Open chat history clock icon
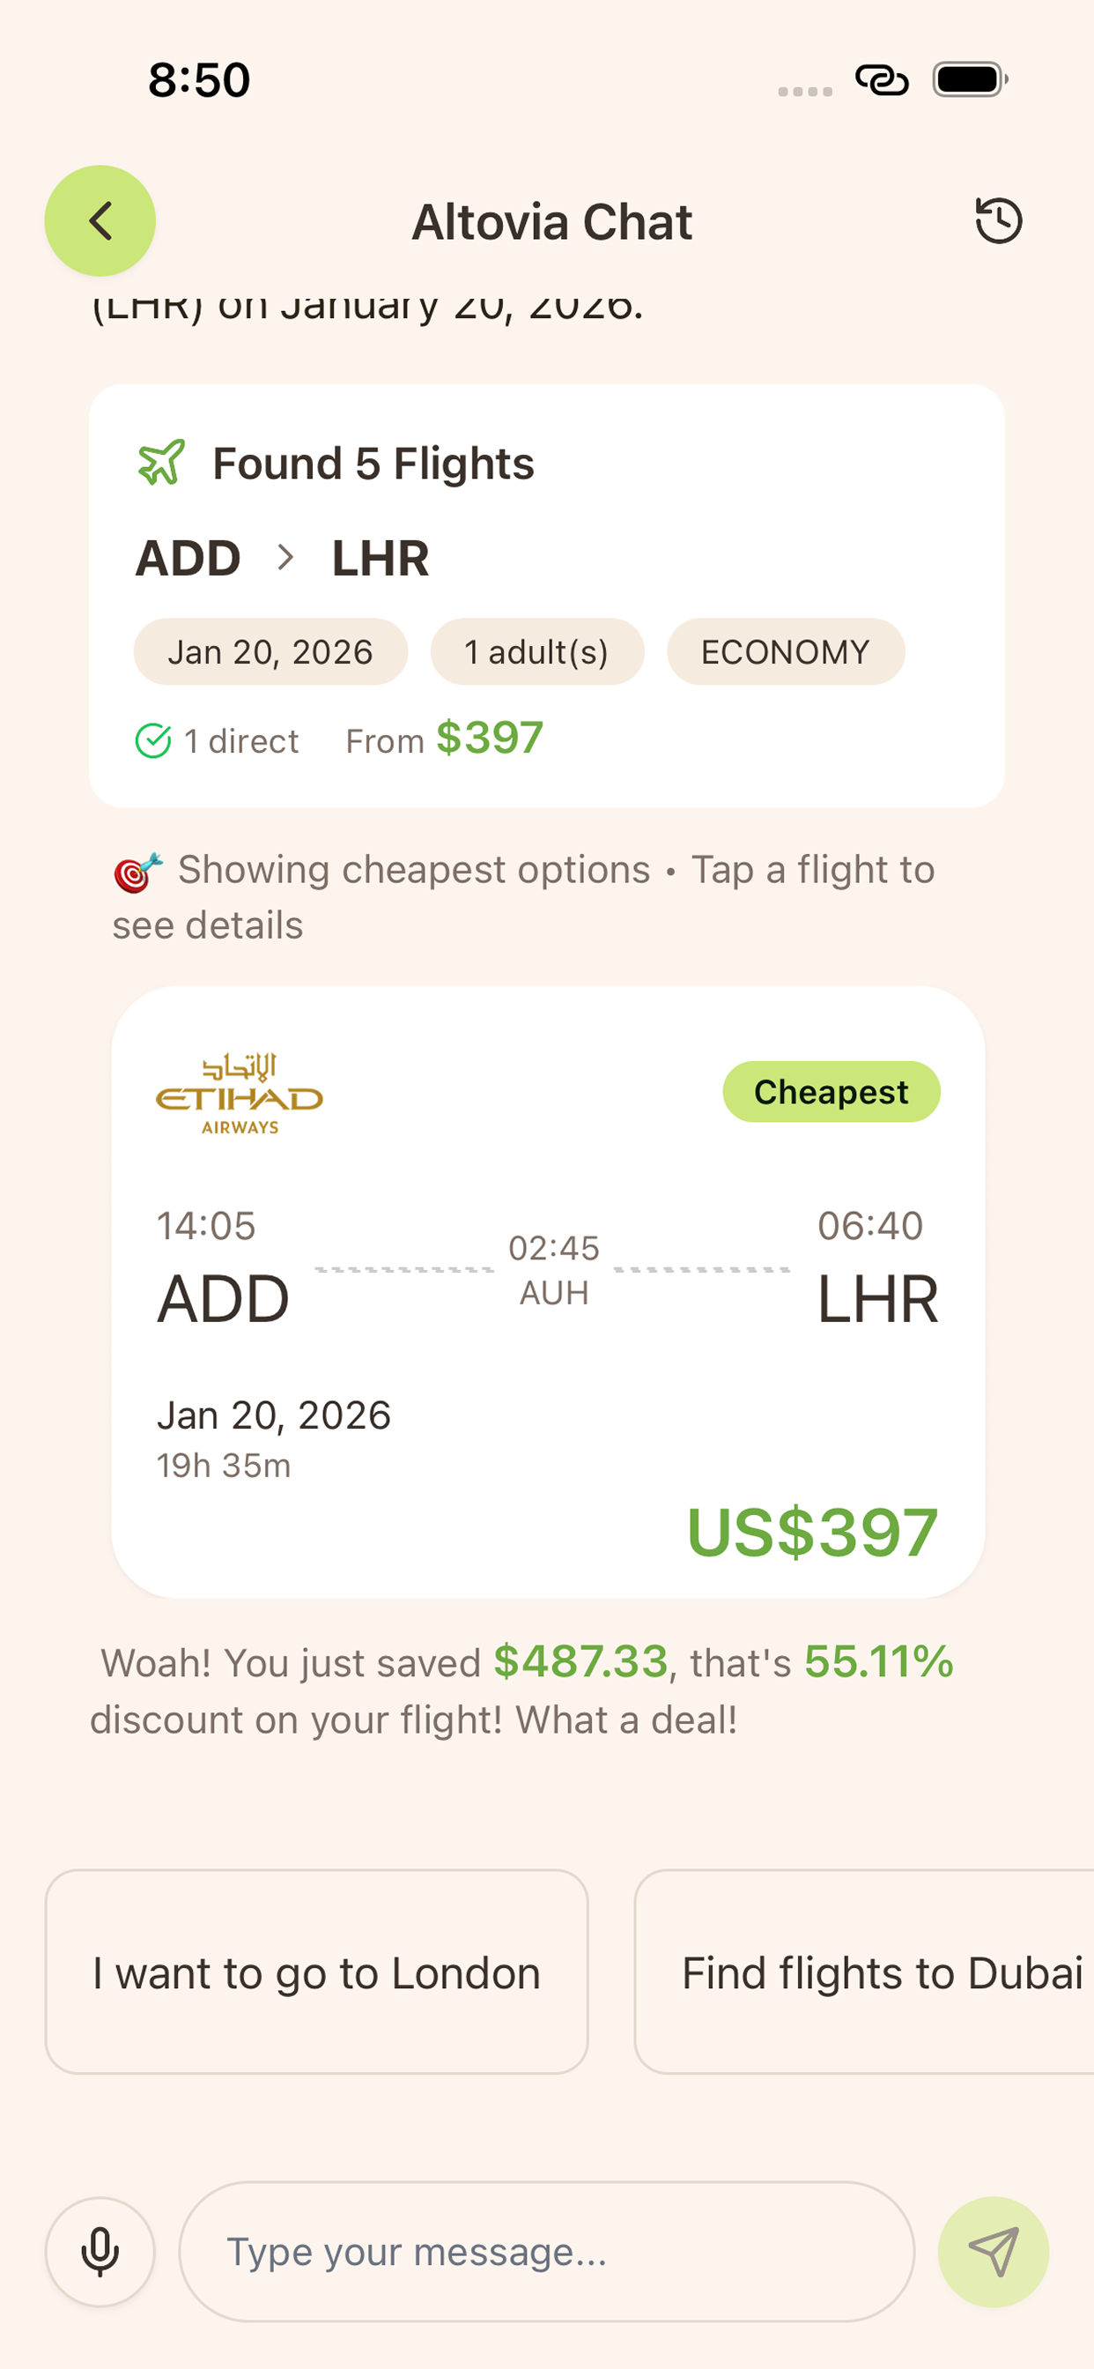The image size is (1094, 2369). (x=997, y=220)
